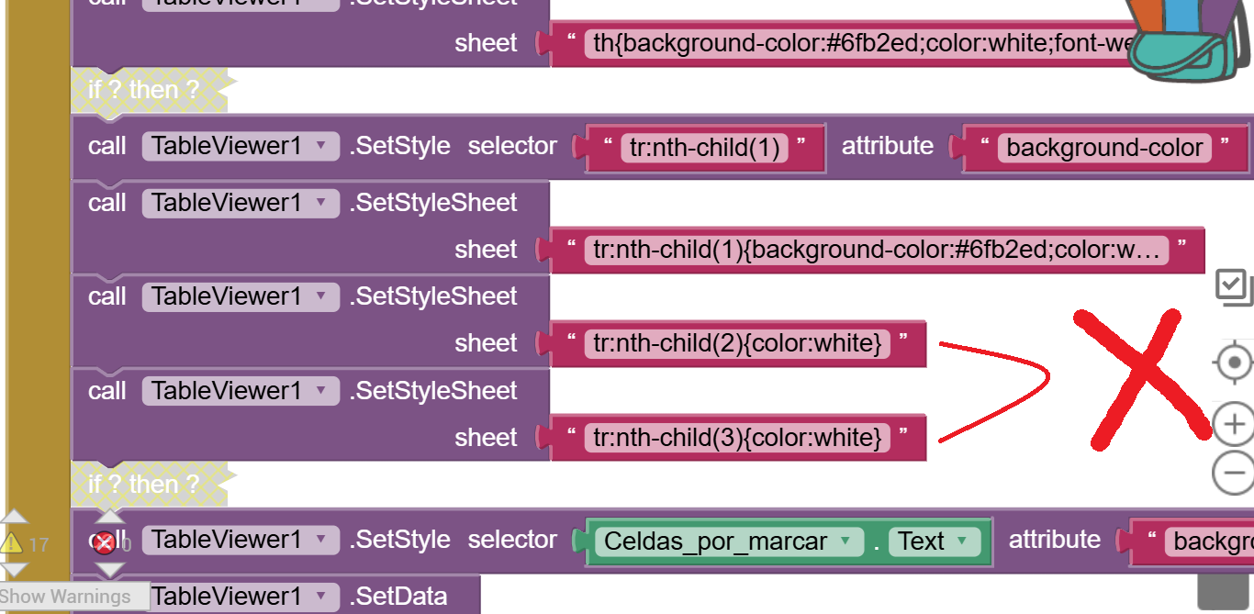
Task: Select the .SetStyleSheet label on the tr:nth-child(2) block
Action: (433, 296)
